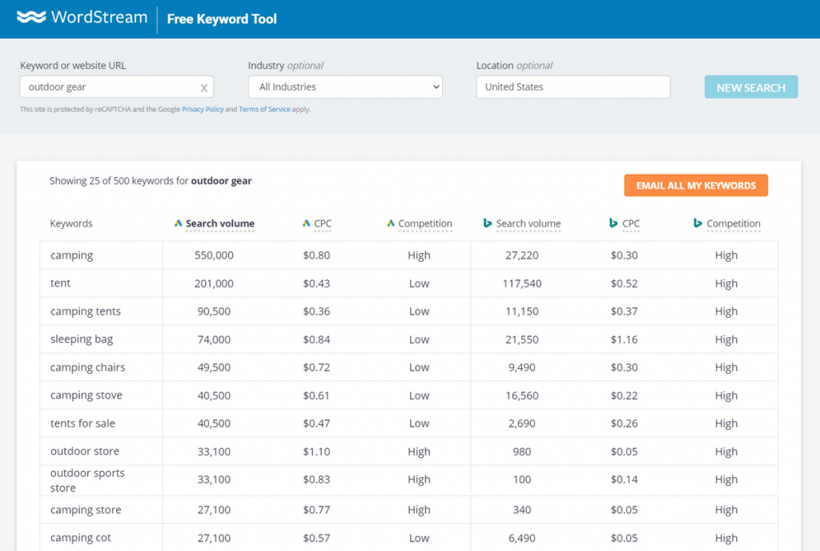Select the Keywords column header
Viewport: 820px width, 551px height.
point(71,223)
